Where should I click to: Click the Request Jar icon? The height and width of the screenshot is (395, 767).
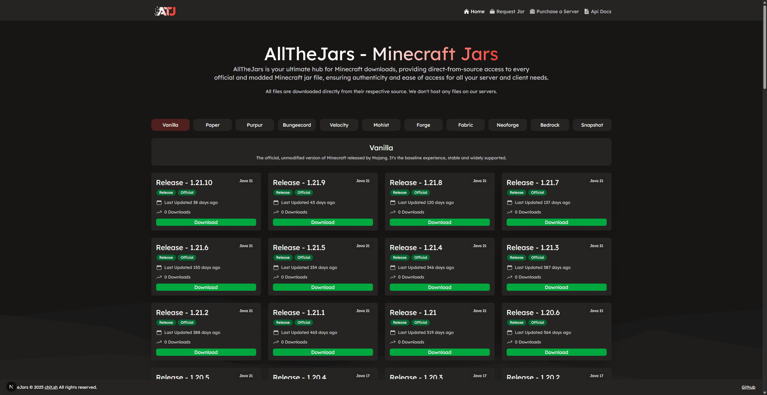pyautogui.click(x=492, y=11)
